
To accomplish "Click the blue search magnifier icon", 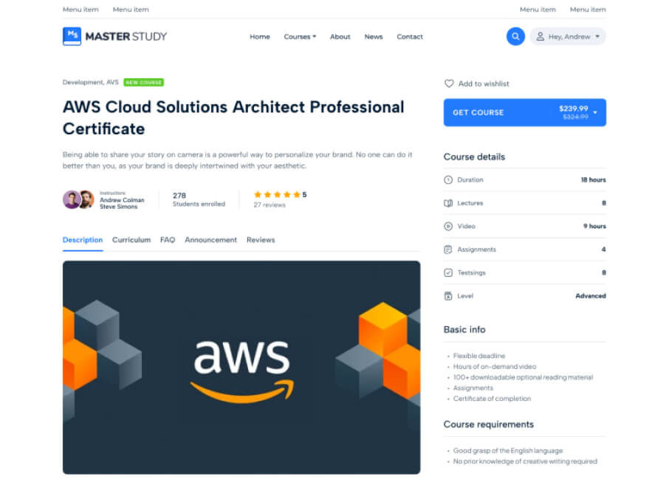I will [x=515, y=36].
